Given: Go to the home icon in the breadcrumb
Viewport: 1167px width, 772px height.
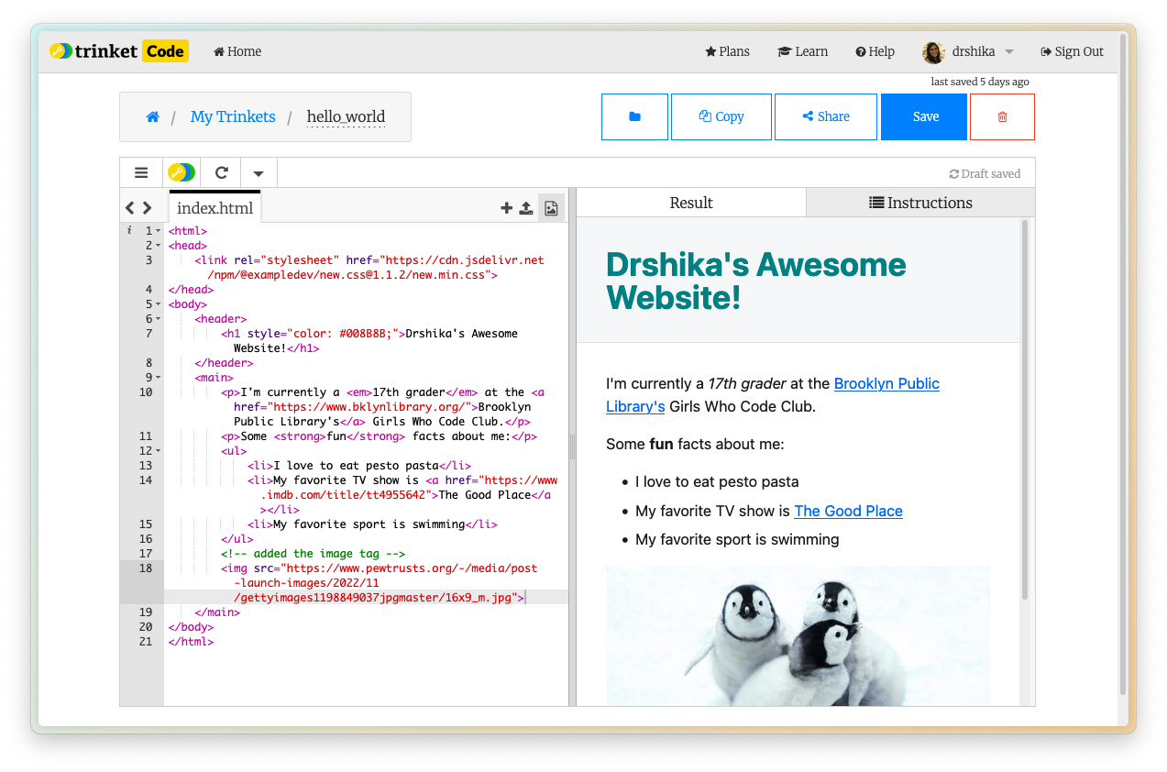Looking at the screenshot, I should (x=153, y=116).
